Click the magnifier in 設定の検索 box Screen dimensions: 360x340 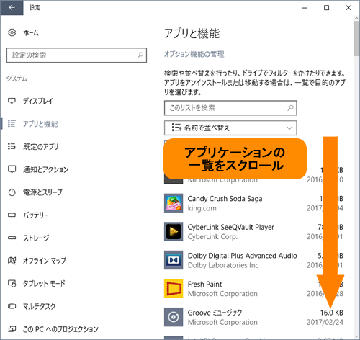pyautogui.click(x=140, y=55)
